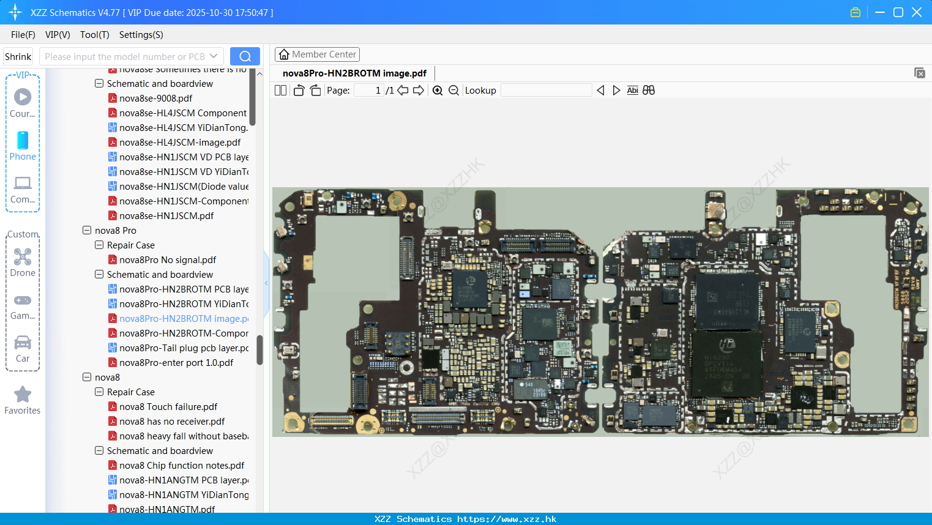Zoom in on the PDF
Image resolution: width=932 pixels, height=525 pixels.
pyautogui.click(x=438, y=91)
